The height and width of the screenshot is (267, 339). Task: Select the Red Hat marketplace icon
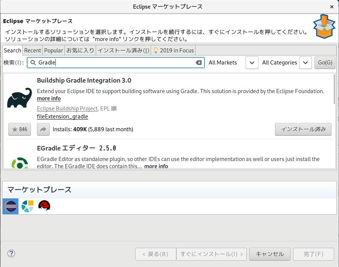(44, 206)
